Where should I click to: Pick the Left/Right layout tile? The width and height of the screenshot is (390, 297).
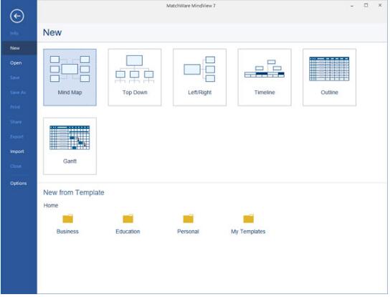click(x=199, y=77)
